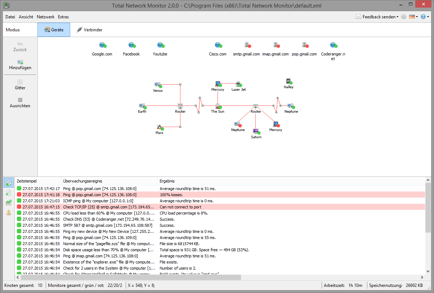Screen dimensions: 434x293
Task: Switch to Geräte mode
Action: pos(54,30)
